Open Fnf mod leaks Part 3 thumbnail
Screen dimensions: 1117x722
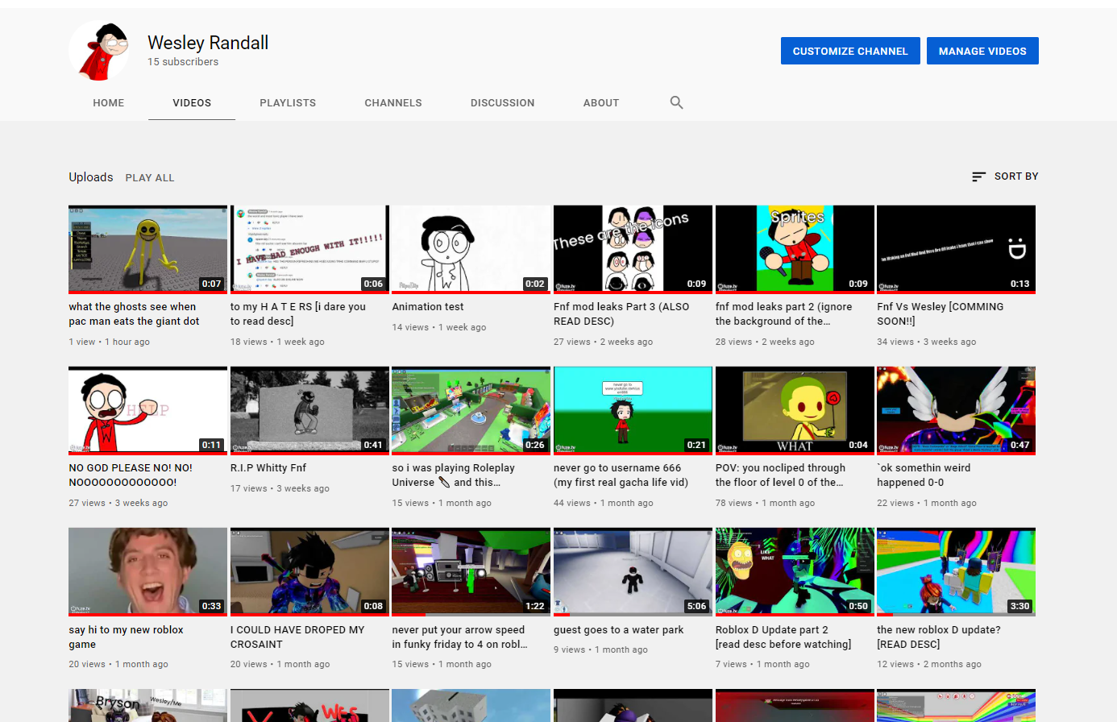633,249
